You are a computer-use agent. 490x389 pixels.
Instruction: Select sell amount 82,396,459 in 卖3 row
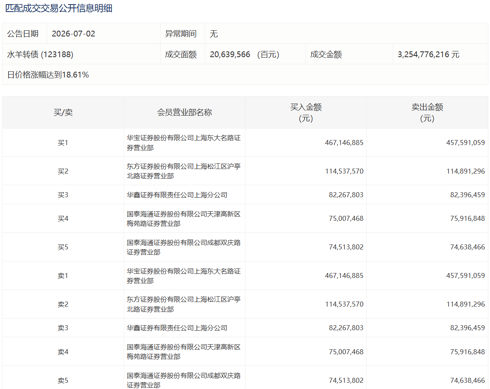(x=468, y=328)
